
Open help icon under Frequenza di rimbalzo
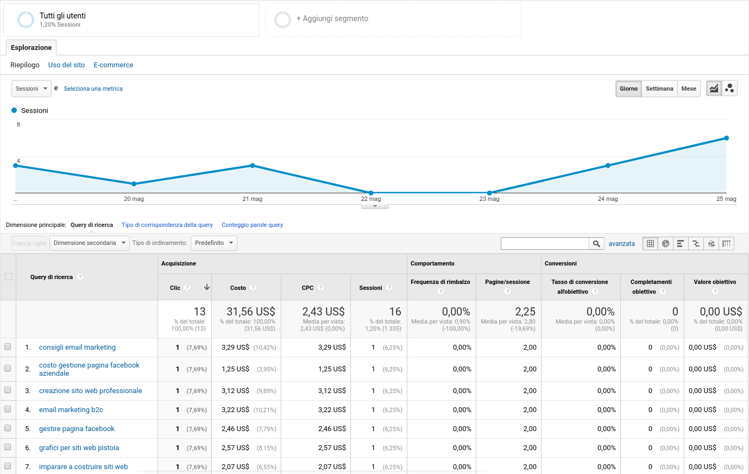point(440,292)
